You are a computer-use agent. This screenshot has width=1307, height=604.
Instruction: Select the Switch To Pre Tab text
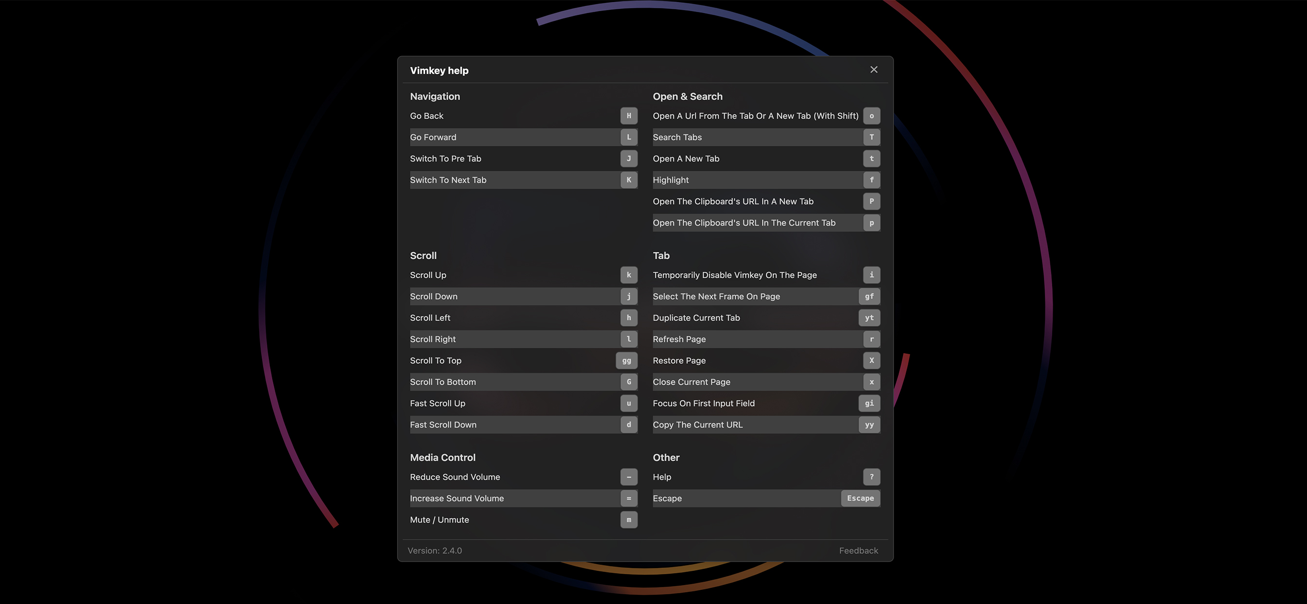pos(445,159)
